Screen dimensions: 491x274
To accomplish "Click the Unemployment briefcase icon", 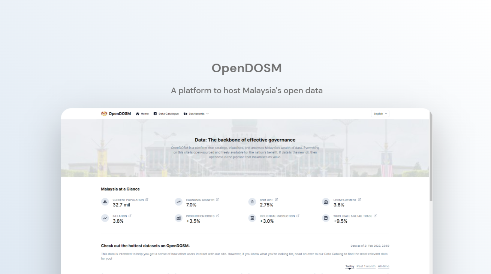I will (326, 202).
